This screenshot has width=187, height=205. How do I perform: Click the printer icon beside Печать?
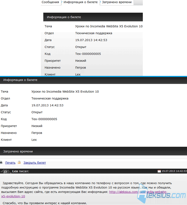click(1, 163)
